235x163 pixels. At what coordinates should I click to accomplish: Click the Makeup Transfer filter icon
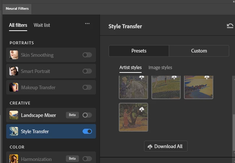pyautogui.click(x=14, y=87)
